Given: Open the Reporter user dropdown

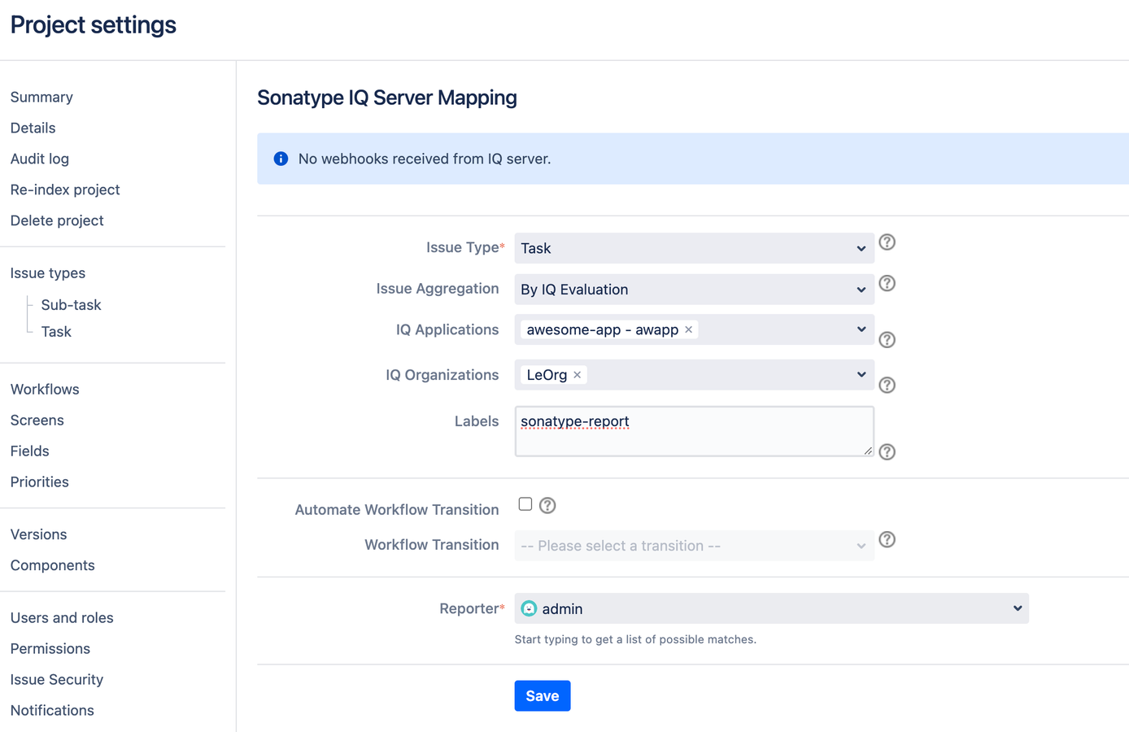Looking at the screenshot, I should (771, 608).
